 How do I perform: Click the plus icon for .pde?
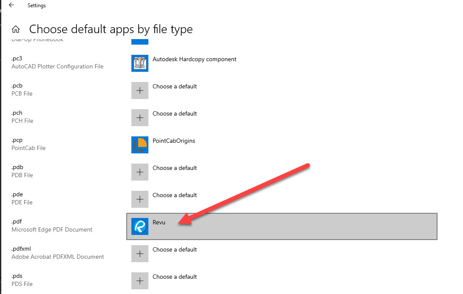tap(140, 199)
